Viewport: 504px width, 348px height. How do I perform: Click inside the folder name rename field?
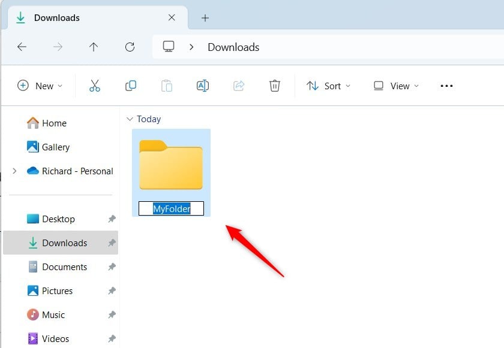pos(172,208)
